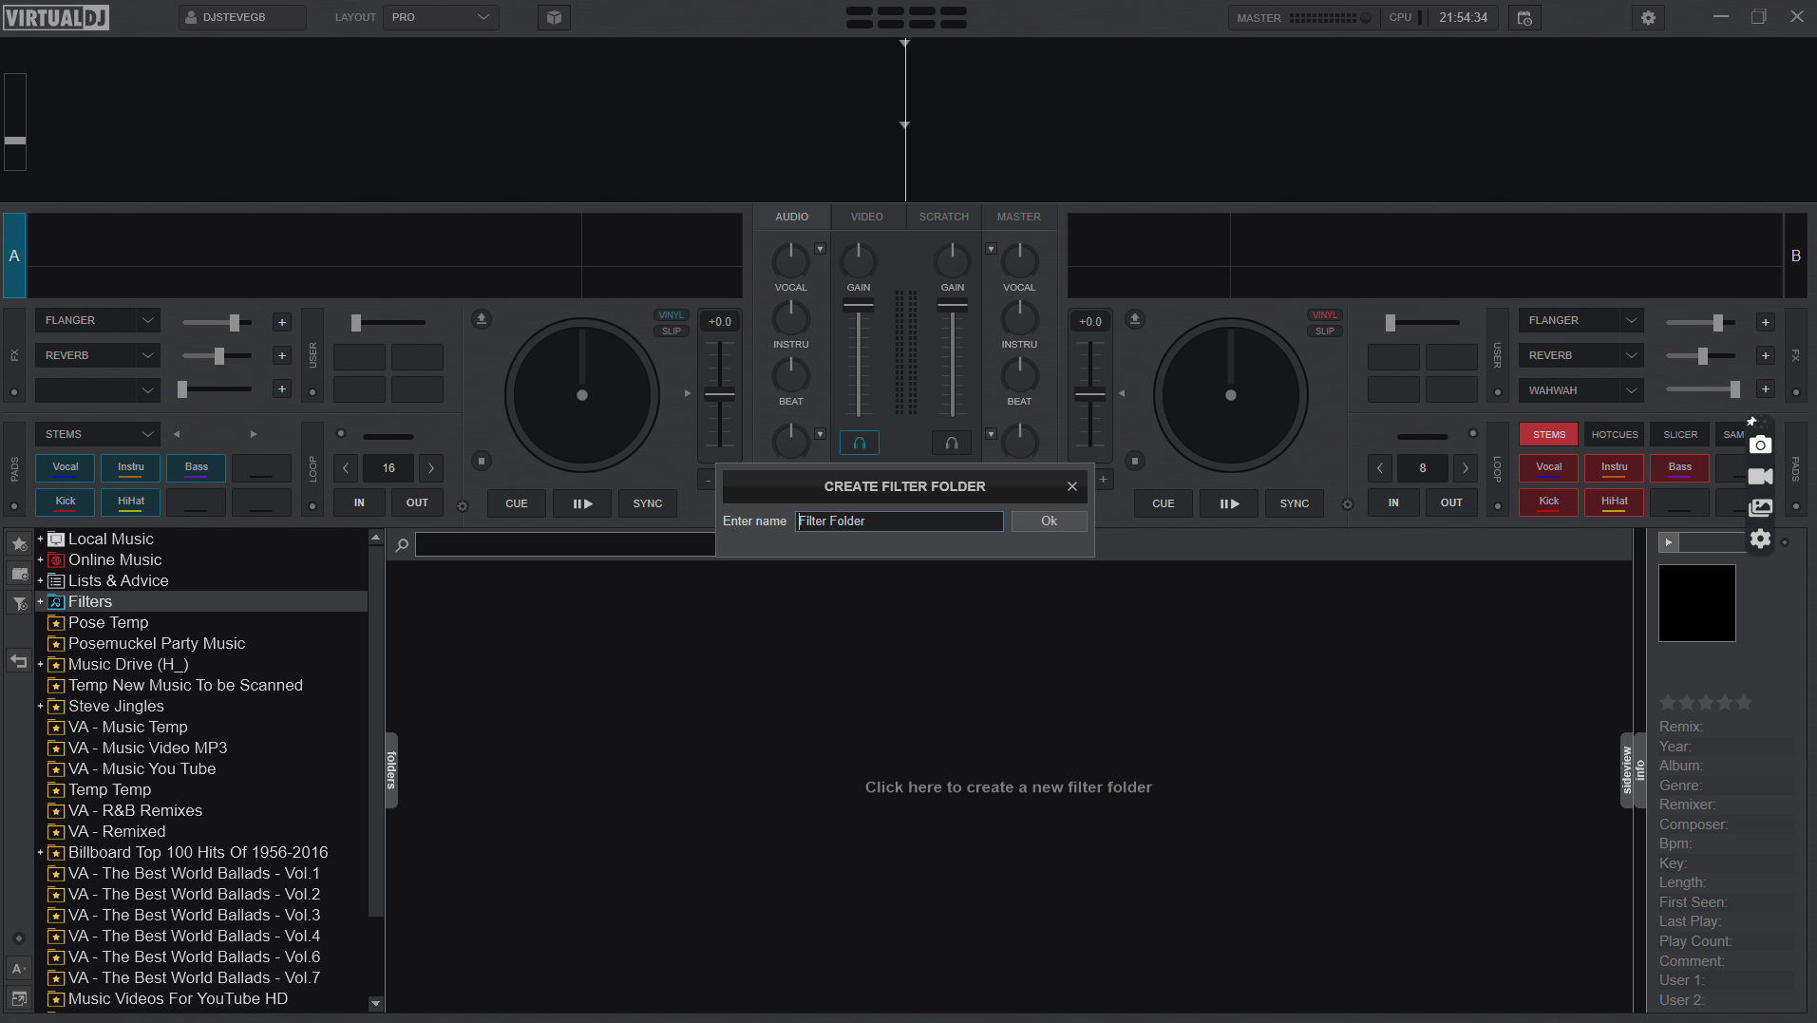Open the PRO layout dropdown
The image size is (1817, 1023).
(442, 17)
